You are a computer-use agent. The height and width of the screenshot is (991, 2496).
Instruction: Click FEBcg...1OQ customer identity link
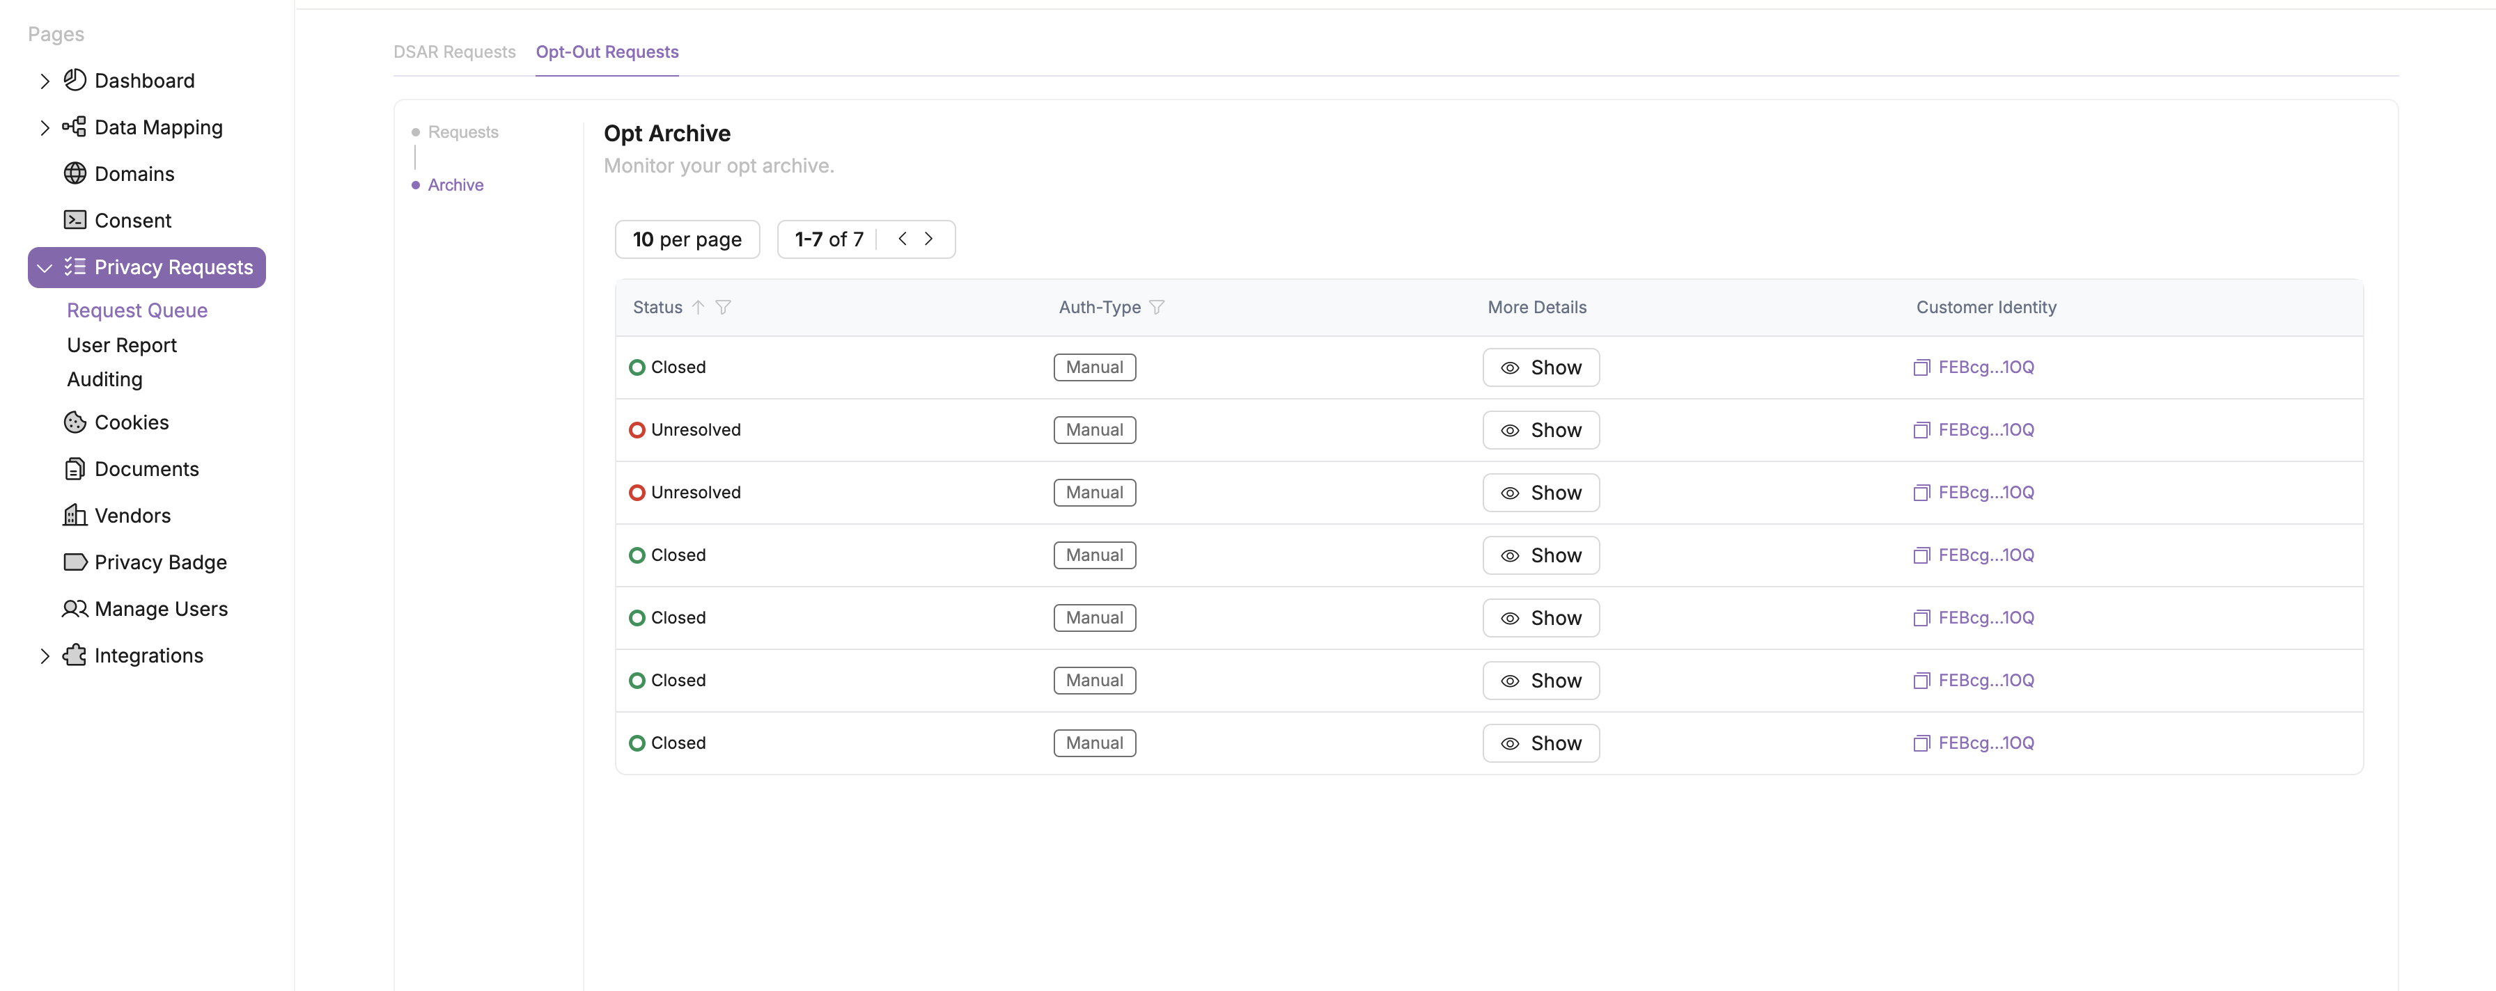click(1985, 367)
